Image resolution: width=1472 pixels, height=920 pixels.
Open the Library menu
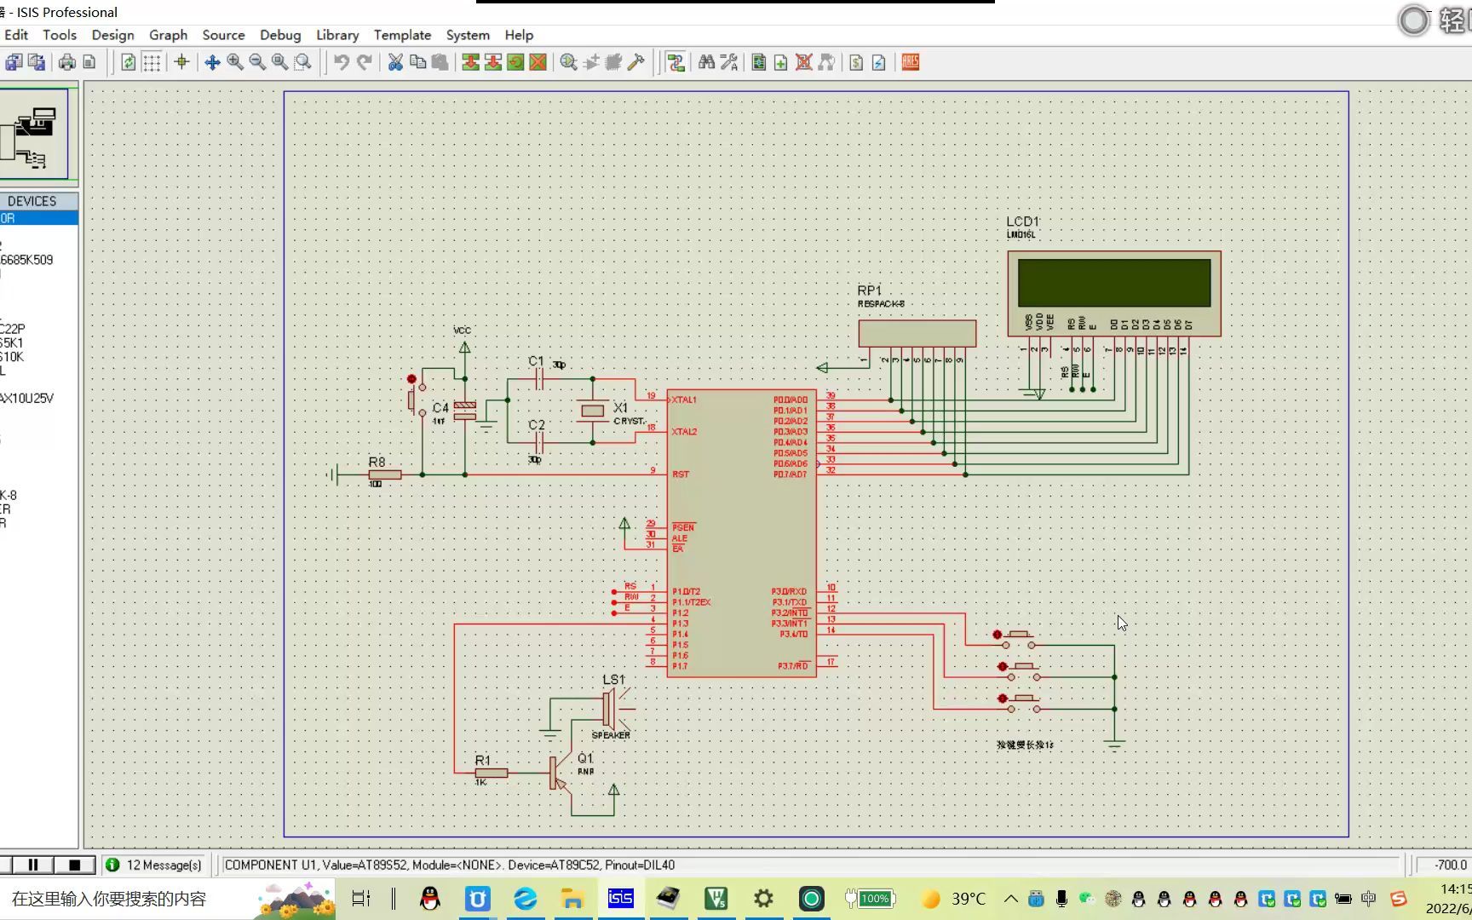(x=336, y=35)
